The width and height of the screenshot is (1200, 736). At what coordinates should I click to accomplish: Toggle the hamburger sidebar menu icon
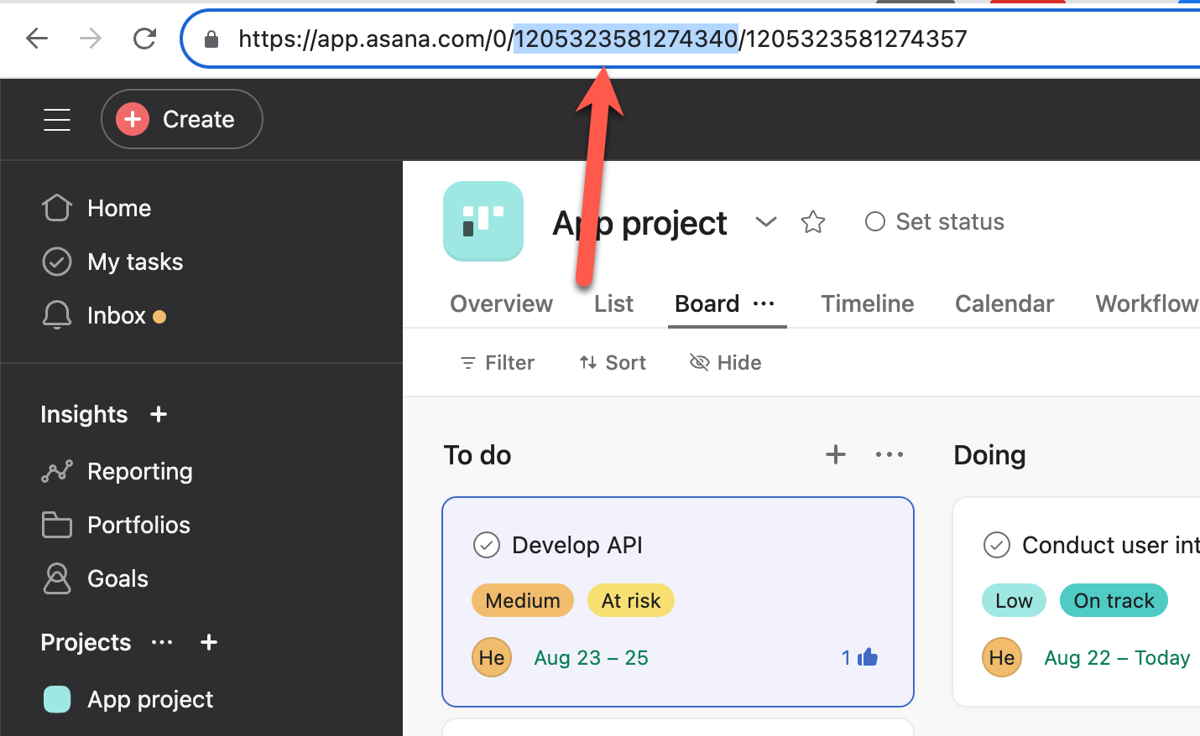(x=57, y=120)
